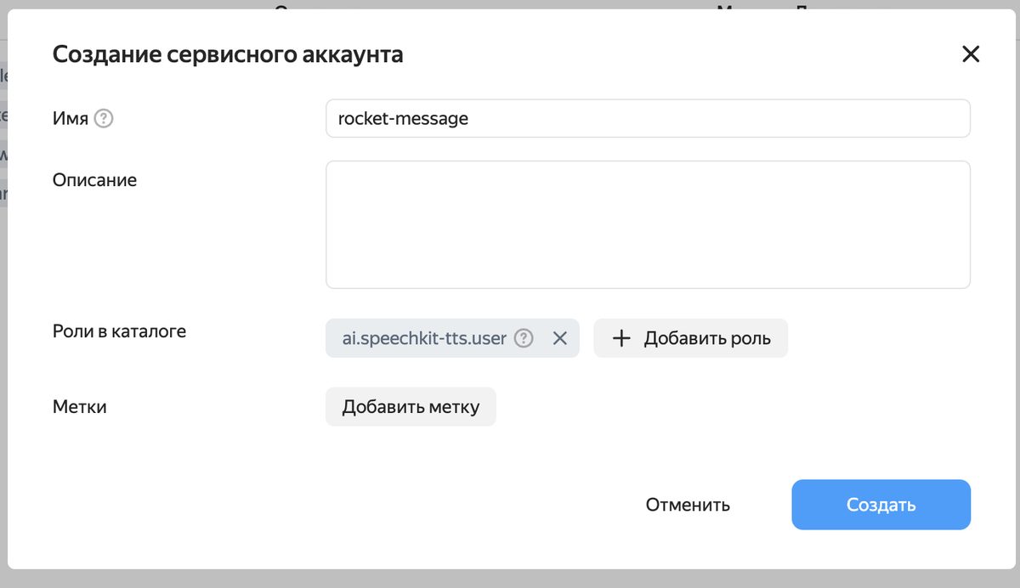This screenshot has width=1020, height=588.
Task: Show info for ai.speechkit-tts.user role
Action: point(524,338)
